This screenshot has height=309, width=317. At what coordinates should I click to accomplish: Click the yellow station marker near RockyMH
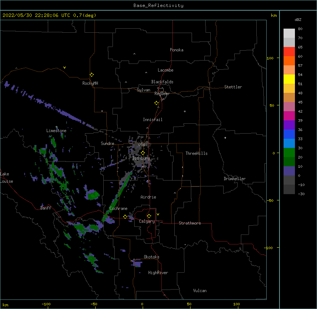[x=92, y=74]
